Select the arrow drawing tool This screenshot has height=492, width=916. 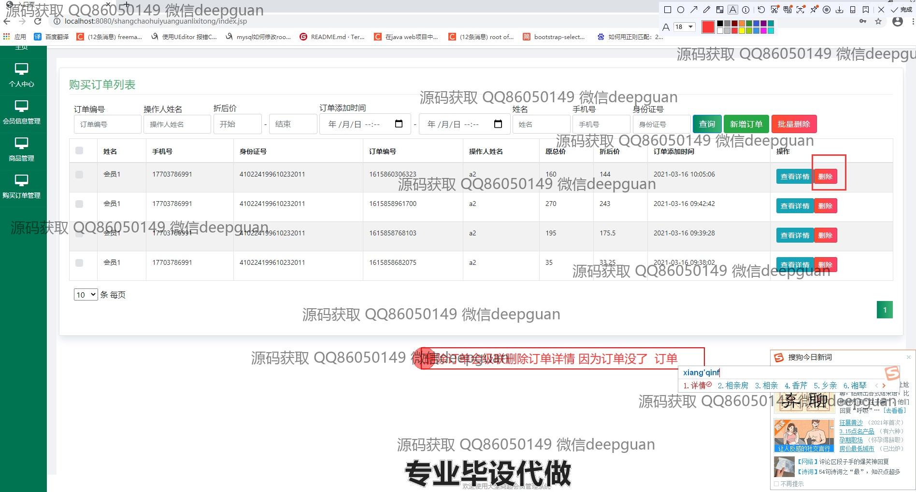(694, 10)
